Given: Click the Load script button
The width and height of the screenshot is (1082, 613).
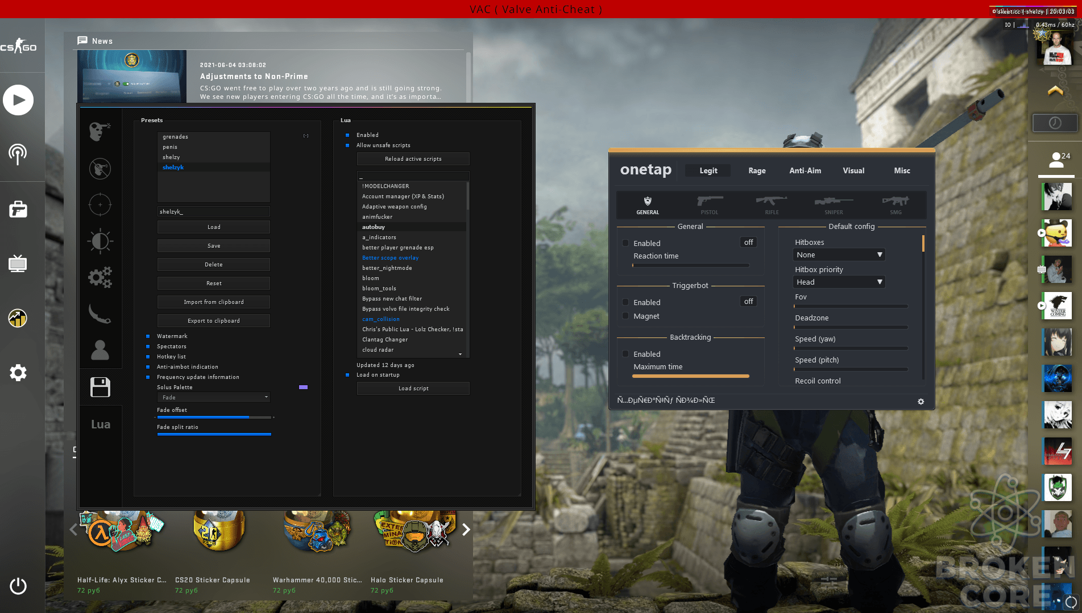Looking at the screenshot, I should pyautogui.click(x=413, y=389).
